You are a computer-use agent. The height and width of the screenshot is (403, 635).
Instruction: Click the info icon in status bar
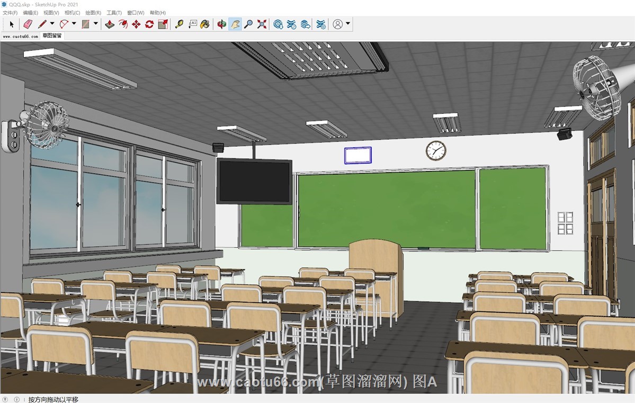click(16, 399)
